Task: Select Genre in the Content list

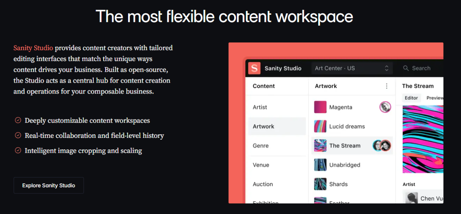Action: click(x=261, y=145)
